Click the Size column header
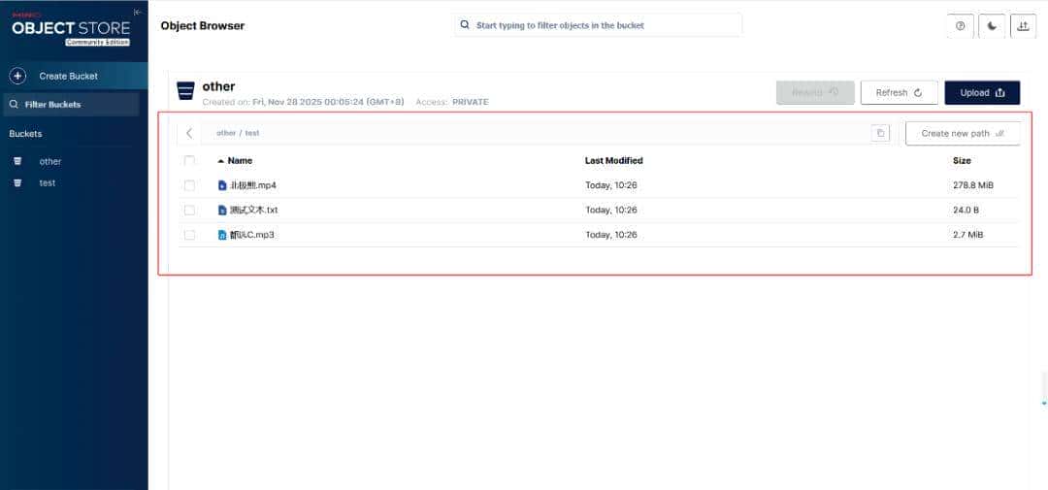The width and height of the screenshot is (1048, 490). coord(962,160)
